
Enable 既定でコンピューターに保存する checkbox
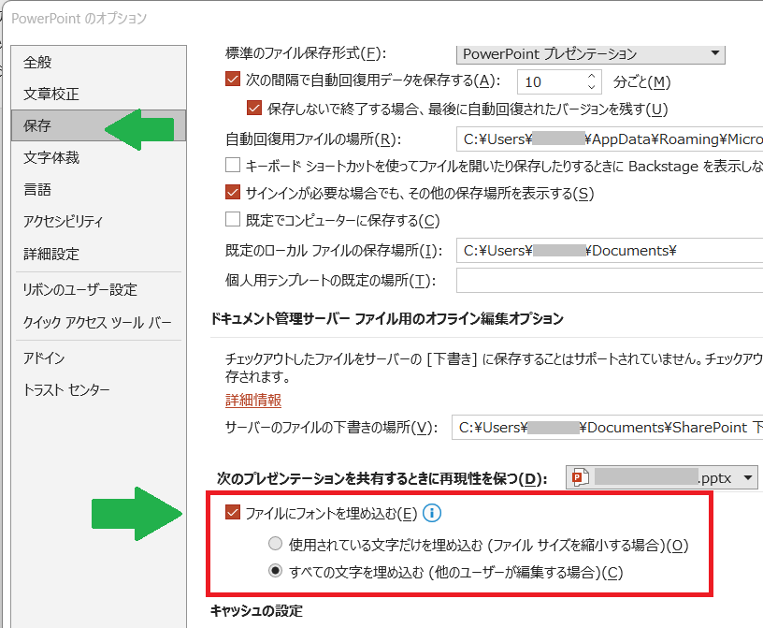pyautogui.click(x=233, y=219)
